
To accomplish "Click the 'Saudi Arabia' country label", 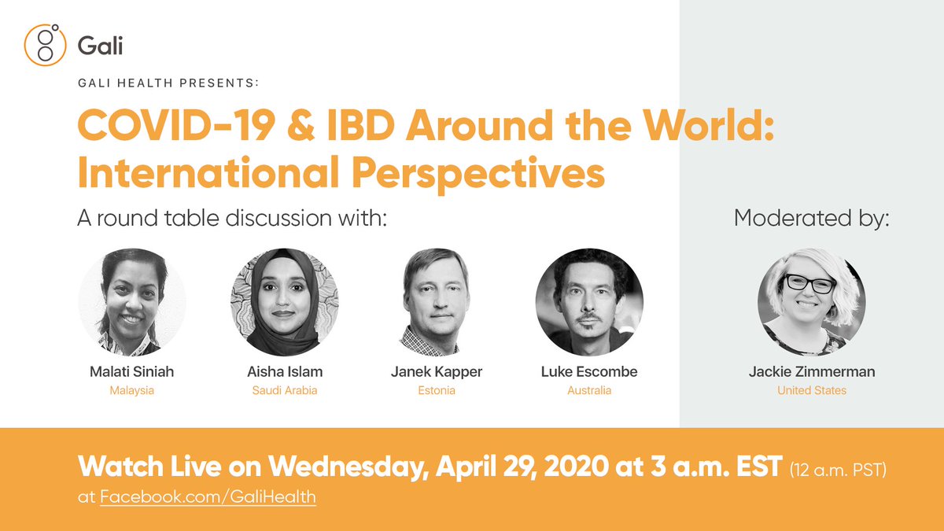I will point(285,390).
